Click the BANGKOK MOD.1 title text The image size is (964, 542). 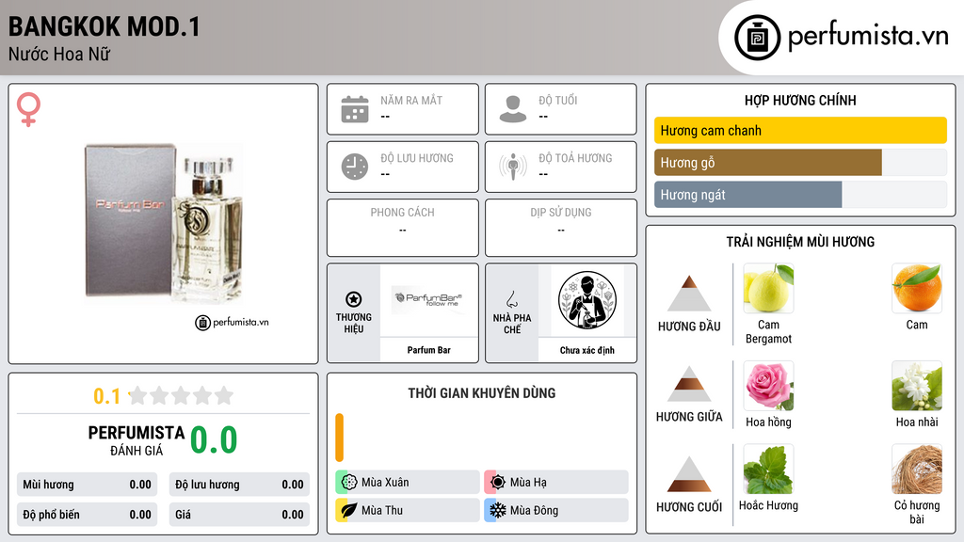pos(104,27)
